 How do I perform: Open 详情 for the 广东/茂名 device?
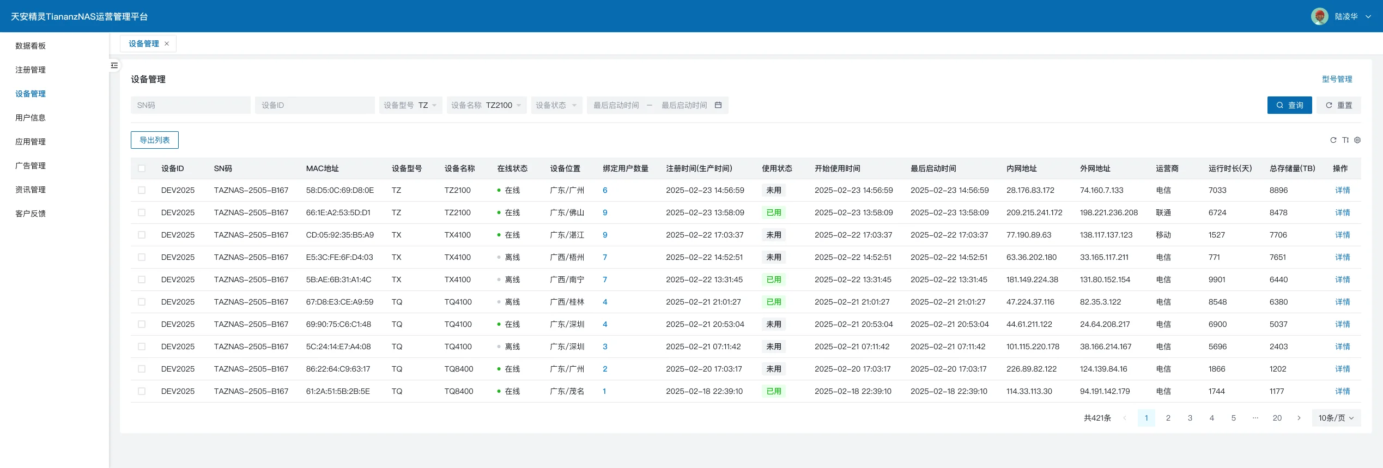[1343, 391]
